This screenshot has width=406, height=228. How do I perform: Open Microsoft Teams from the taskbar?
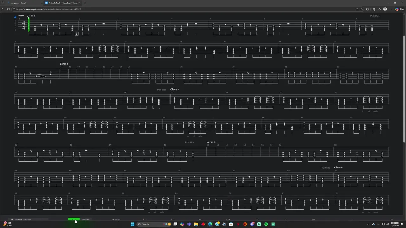pos(189,224)
